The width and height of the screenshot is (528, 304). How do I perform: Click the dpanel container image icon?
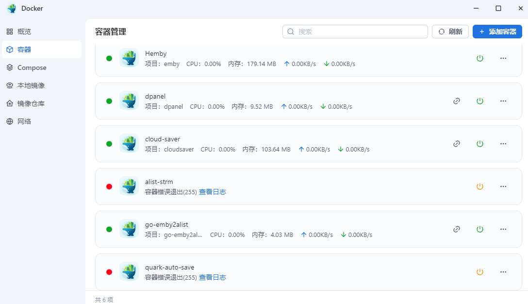click(129, 101)
